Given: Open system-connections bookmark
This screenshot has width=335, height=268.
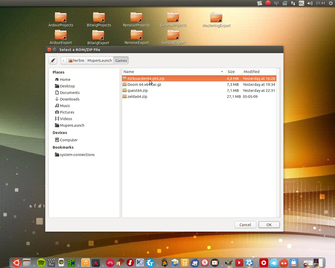Looking at the screenshot, I should coord(77,155).
